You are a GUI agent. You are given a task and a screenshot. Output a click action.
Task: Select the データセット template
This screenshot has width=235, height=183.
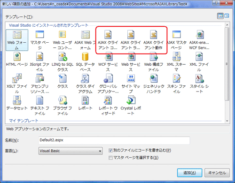(x=17, y=103)
